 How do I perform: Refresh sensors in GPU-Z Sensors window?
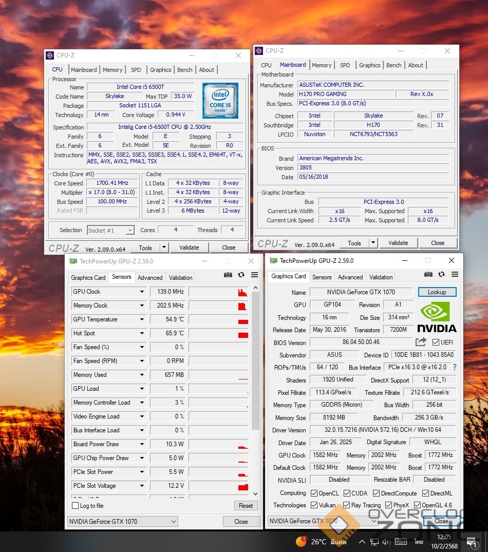coord(241,275)
